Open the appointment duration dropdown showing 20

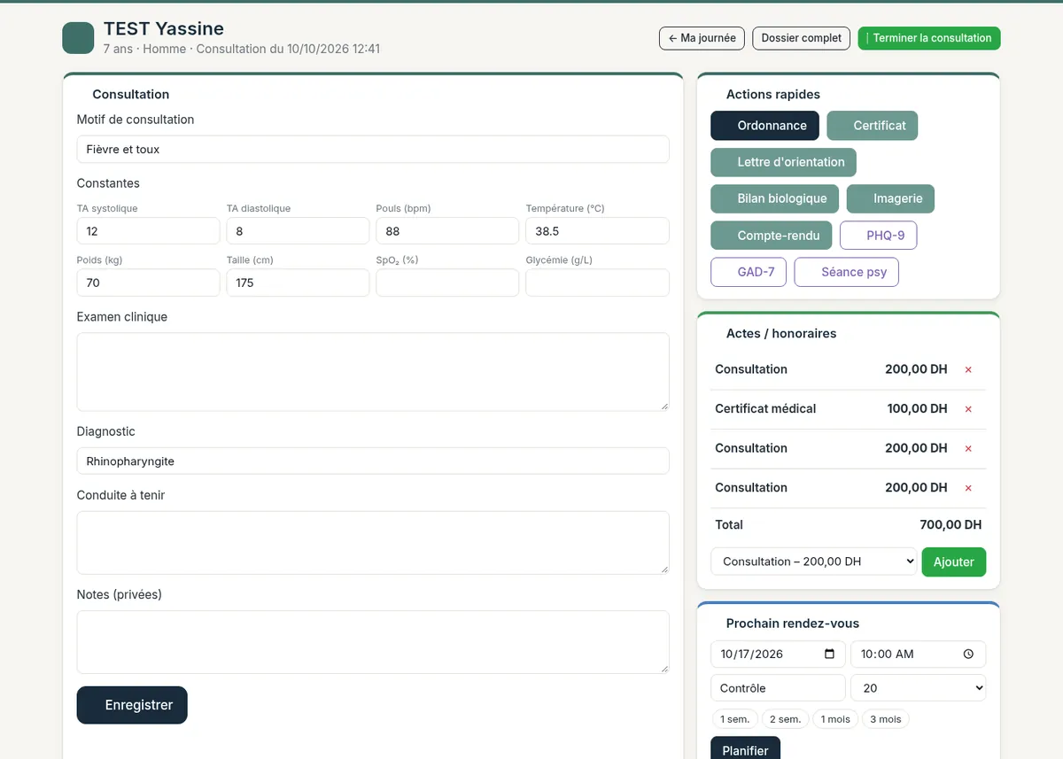click(918, 688)
